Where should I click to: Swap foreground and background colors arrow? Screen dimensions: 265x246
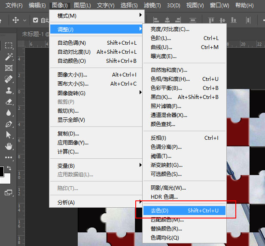click(9, 168)
